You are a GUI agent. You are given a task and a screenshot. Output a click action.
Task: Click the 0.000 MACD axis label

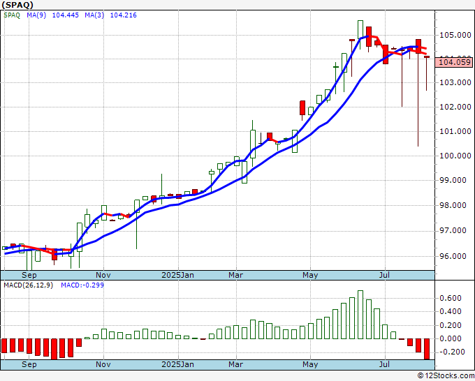450,338
